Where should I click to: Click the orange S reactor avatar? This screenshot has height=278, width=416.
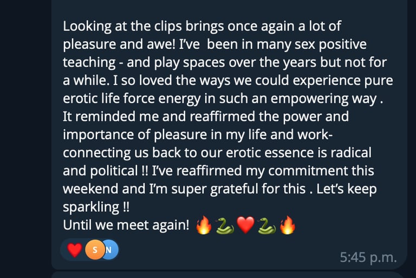click(x=95, y=250)
